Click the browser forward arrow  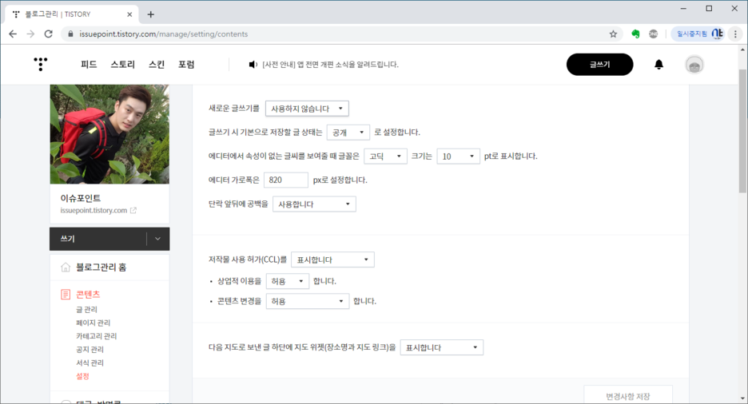(x=30, y=34)
